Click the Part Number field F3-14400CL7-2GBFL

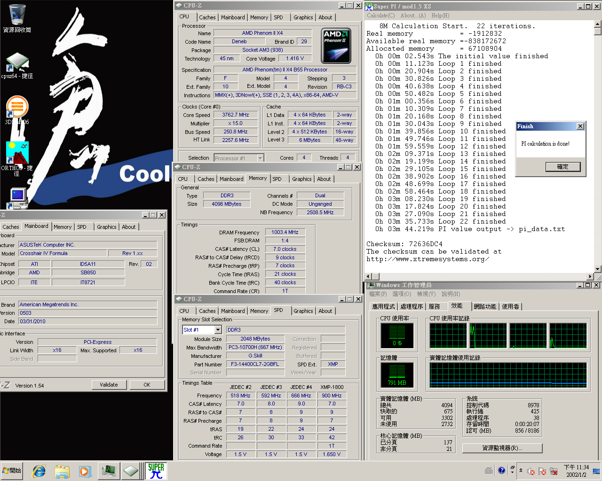255,364
